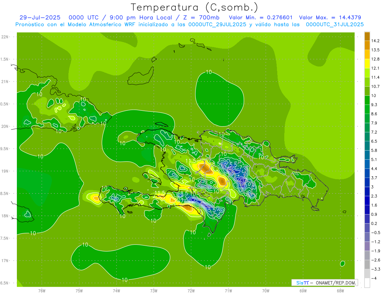Click the '70W' longitude label
Viewport: 382px width, 295px height.
(x=266, y=291)
